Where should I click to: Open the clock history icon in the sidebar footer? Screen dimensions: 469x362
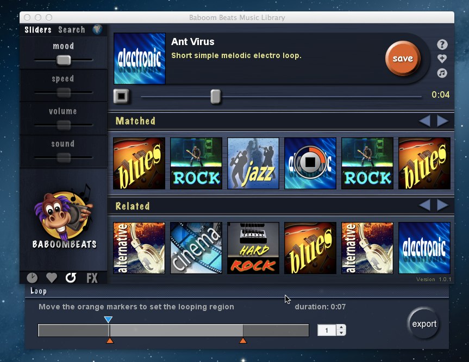click(x=32, y=278)
